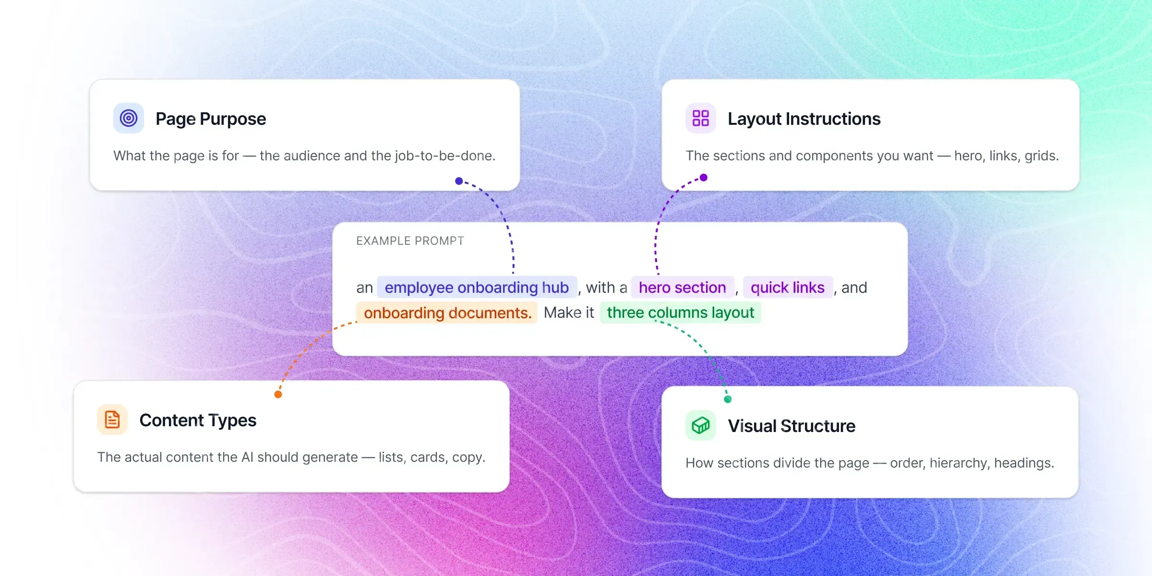1152x576 pixels.
Task: Click the Page Purpose target icon
Action: (x=129, y=118)
